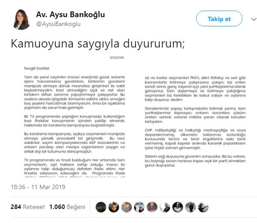
Task: Click the tweet text Kamuoyuna saygıyla duyururum
Action: pyautogui.click(x=98, y=44)
